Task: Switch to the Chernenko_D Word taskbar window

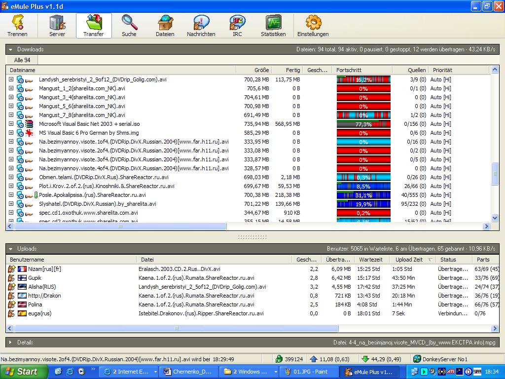Action: [190, 372]
